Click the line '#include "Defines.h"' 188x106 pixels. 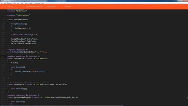pyautogui.click(x=17, y=11)
